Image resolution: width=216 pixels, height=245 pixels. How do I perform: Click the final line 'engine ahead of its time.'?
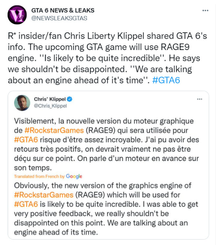coord(56,232)
